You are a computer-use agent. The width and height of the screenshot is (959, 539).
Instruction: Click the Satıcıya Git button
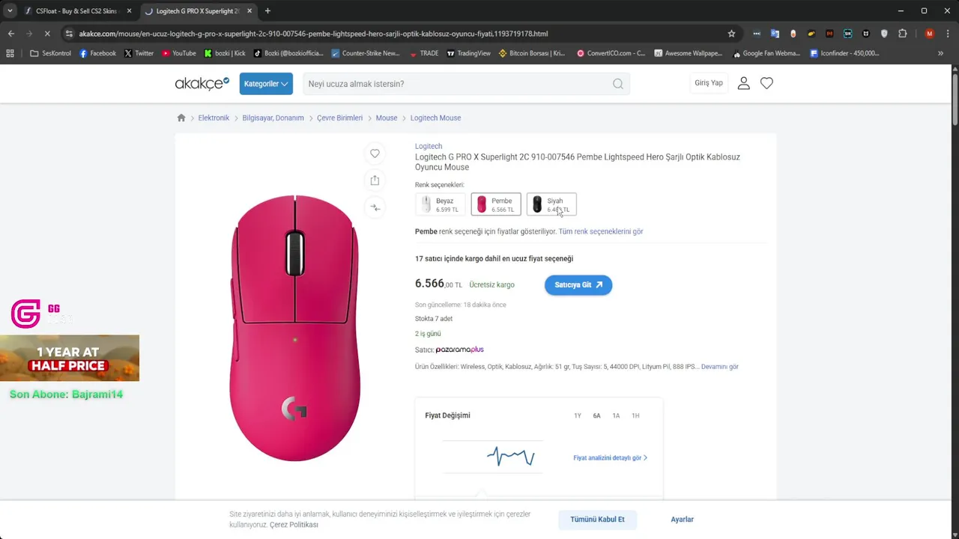click(578, 284)
